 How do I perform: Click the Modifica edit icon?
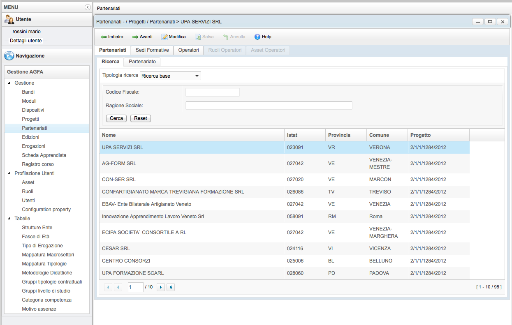[x=164, y=37]
